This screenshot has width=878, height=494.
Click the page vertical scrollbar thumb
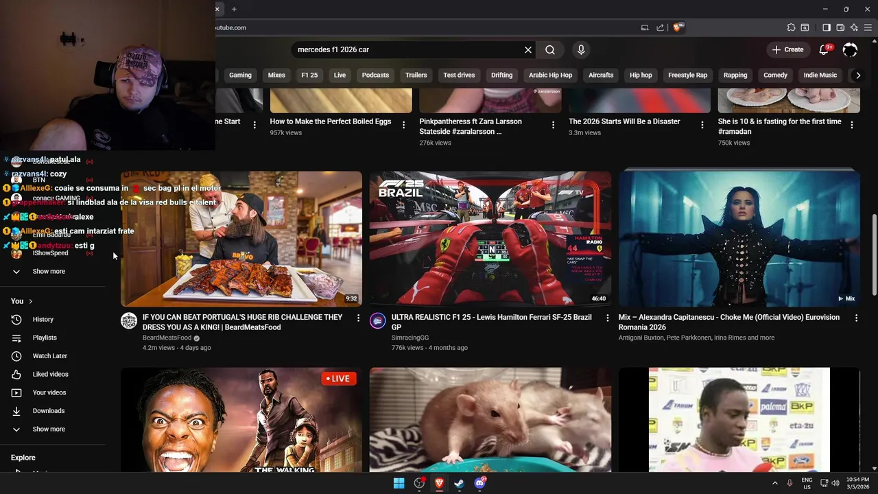coord(874,255)
